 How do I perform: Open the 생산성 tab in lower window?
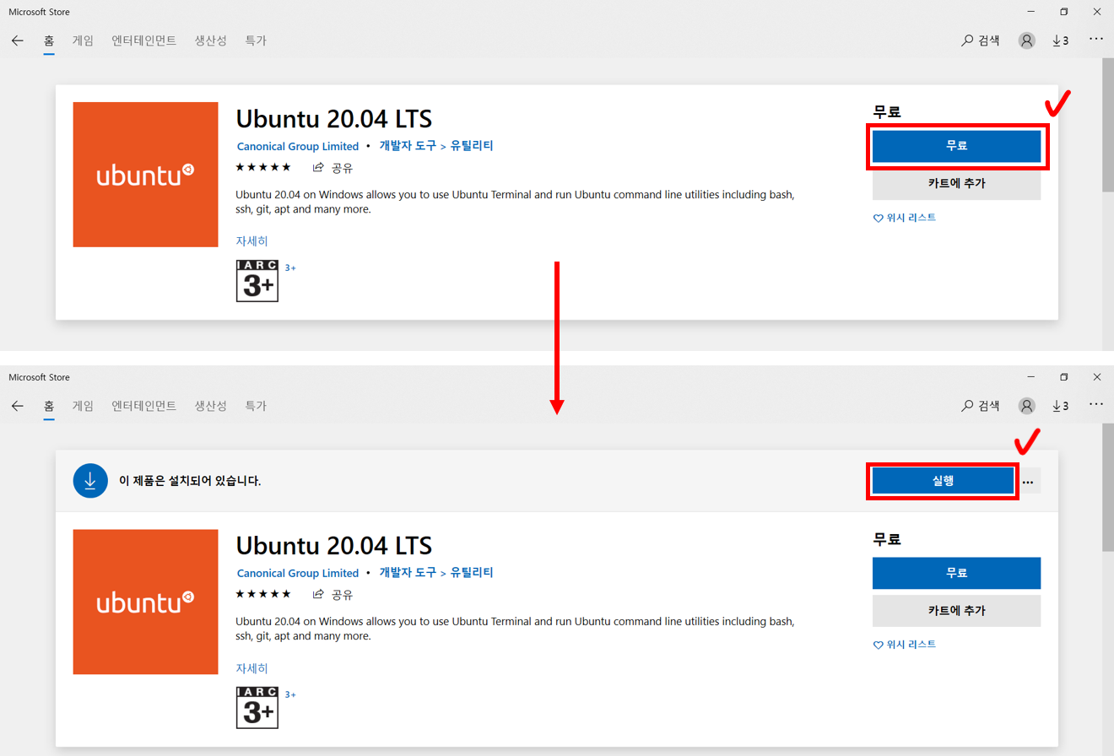point(211,406)
